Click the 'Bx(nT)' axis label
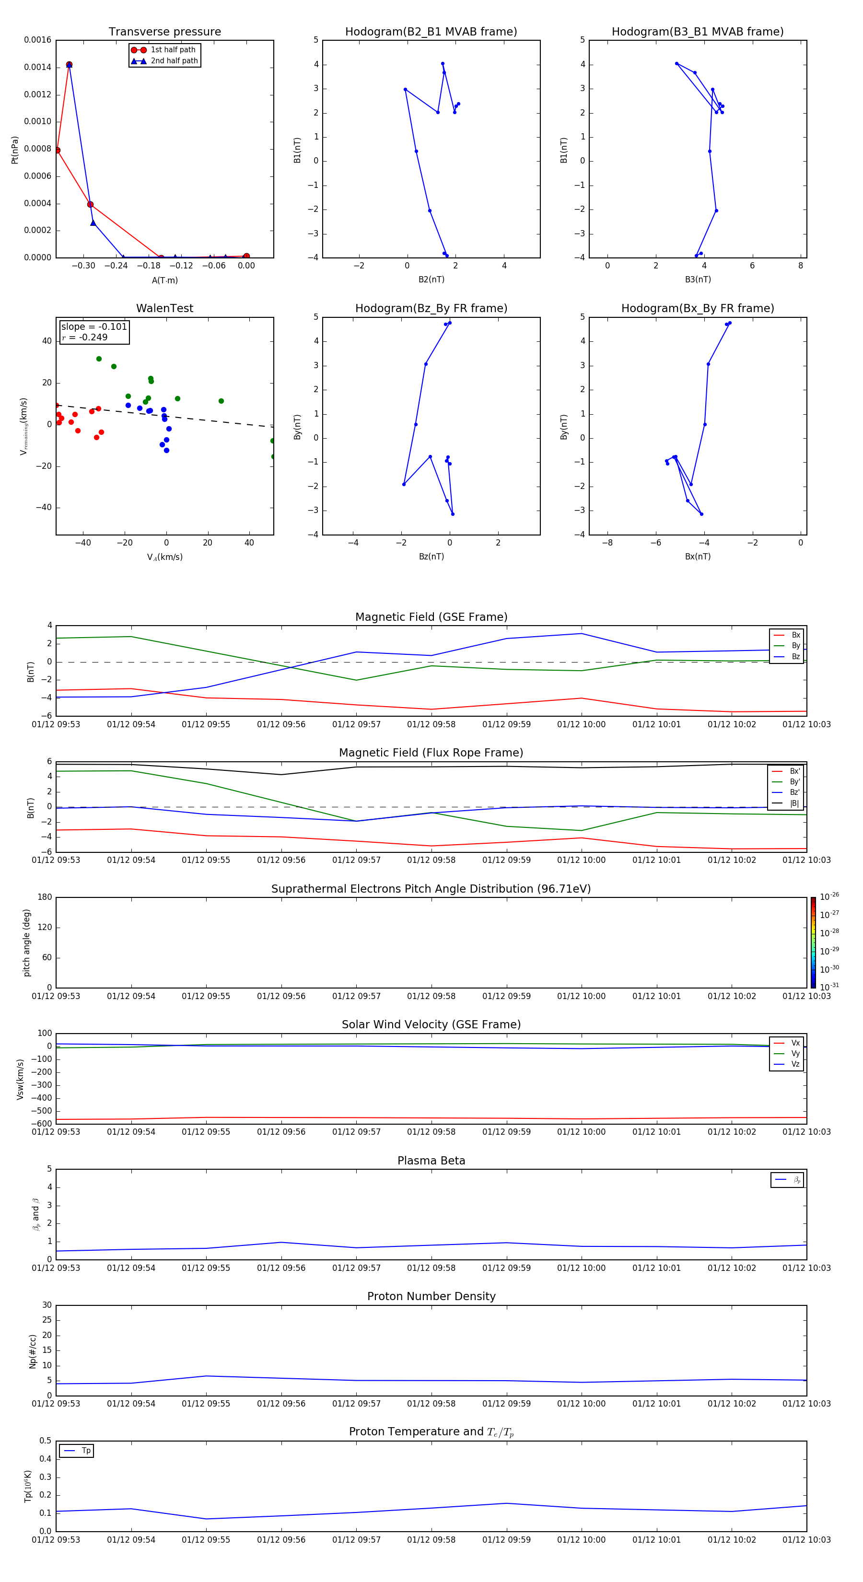This screenshot has height=1582, width=863. pos(698,557)
